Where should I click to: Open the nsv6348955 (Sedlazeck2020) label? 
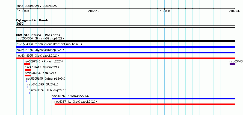[38, 56]
